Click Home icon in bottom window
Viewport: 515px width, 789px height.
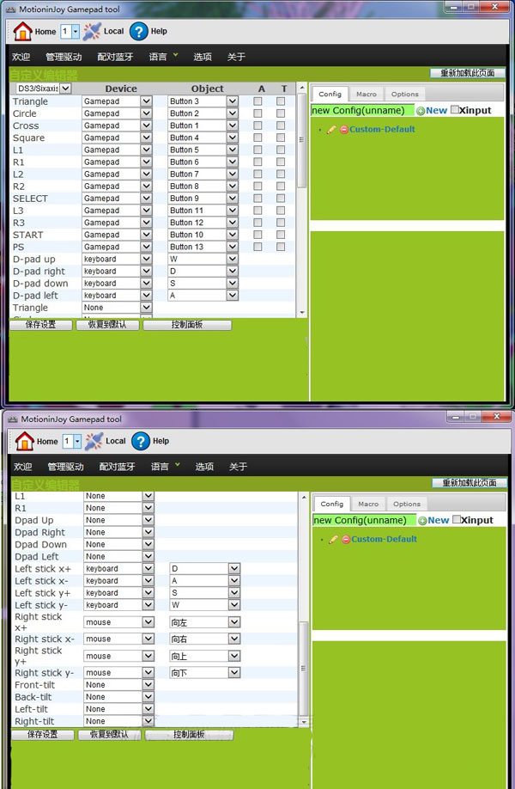coord(25,441)
